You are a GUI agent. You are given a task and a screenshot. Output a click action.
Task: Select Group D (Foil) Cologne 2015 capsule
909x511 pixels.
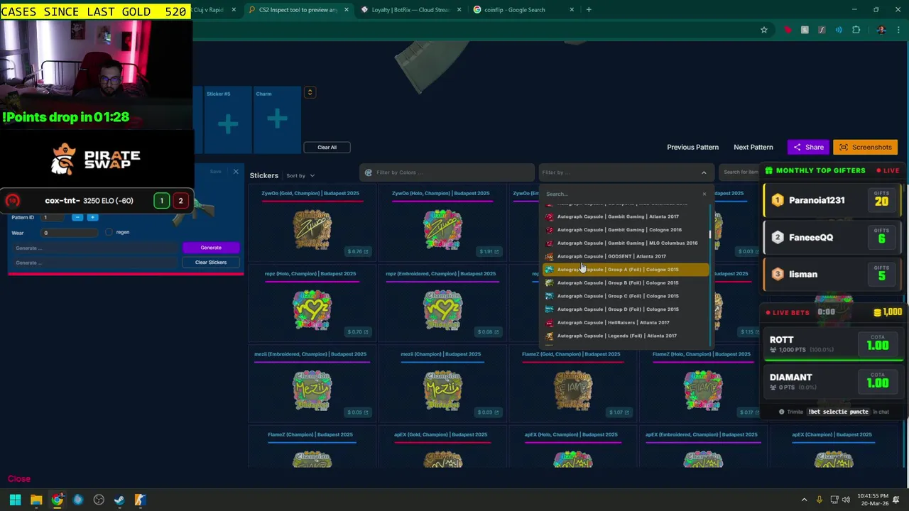[625, 309]
